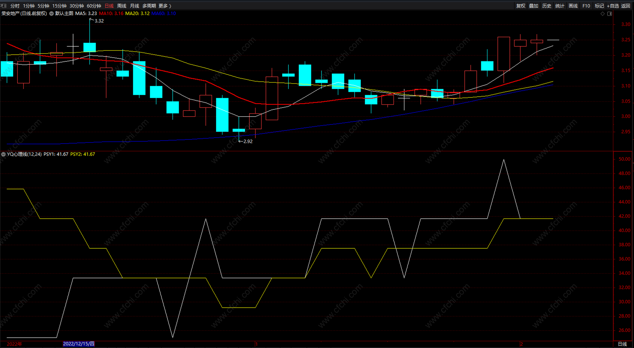The image size is (634, 348).
Task: Open 多周期 multi-period view
Action: click(x=149, y=6)
